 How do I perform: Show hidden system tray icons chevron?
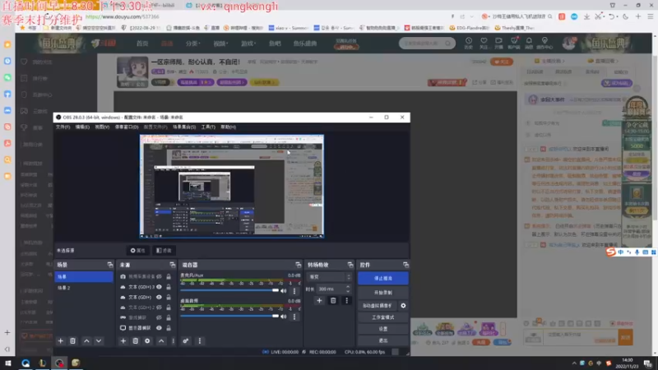tap(574, 363)
